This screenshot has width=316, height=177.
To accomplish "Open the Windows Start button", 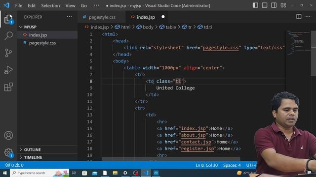I will point(5,173).
